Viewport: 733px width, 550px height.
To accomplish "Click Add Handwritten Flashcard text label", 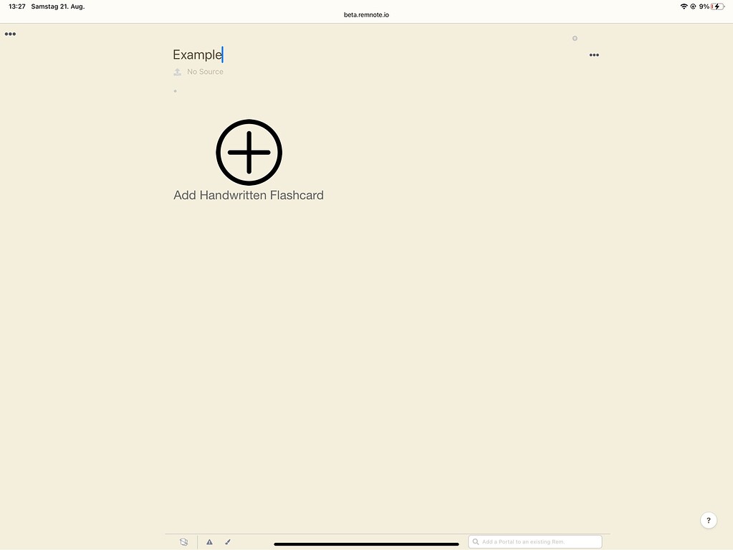I will coord(249,194).
